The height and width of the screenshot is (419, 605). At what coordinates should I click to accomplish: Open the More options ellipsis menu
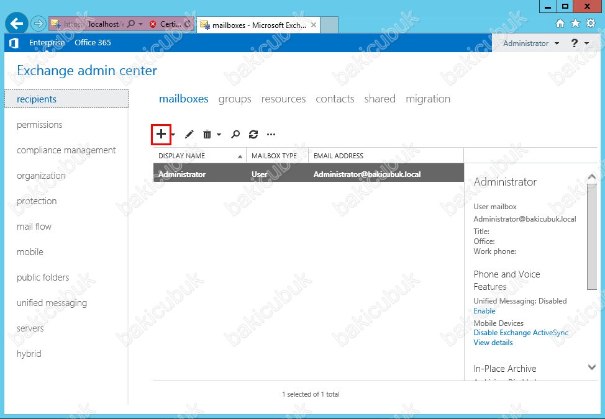(x=271, y=134)
